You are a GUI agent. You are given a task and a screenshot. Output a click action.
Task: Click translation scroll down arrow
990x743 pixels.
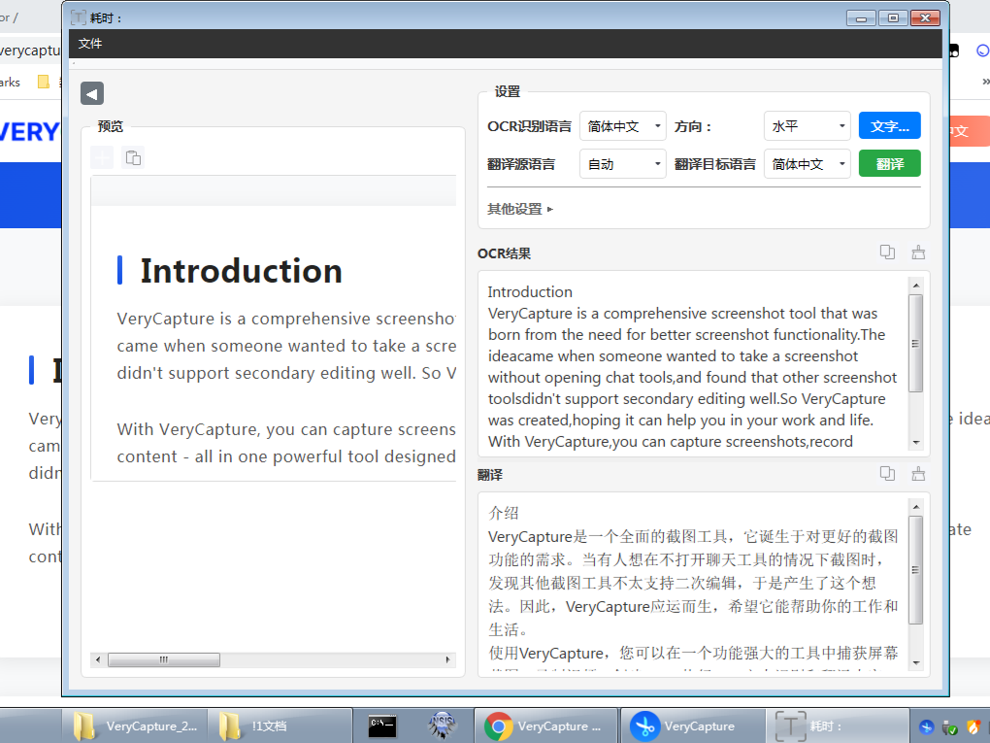click(x=916, y=663)
